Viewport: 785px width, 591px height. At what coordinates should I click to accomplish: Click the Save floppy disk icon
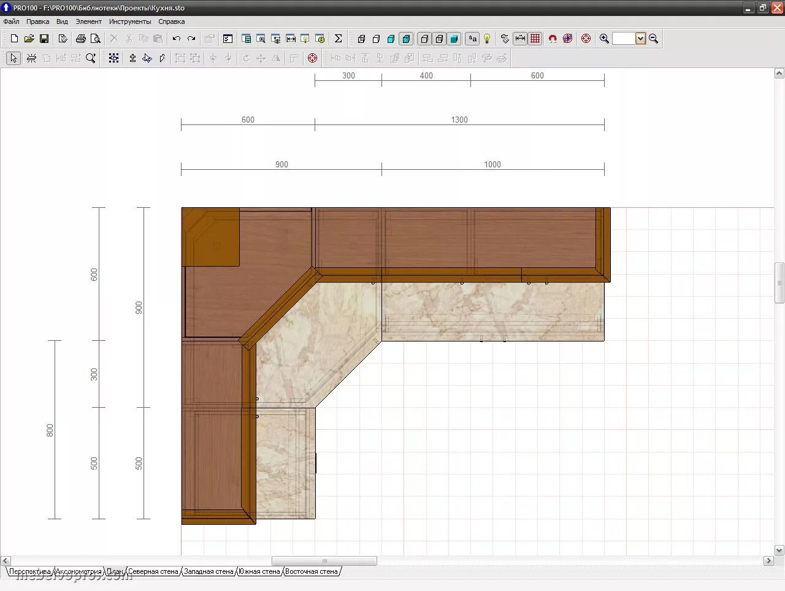click(44, 39)
